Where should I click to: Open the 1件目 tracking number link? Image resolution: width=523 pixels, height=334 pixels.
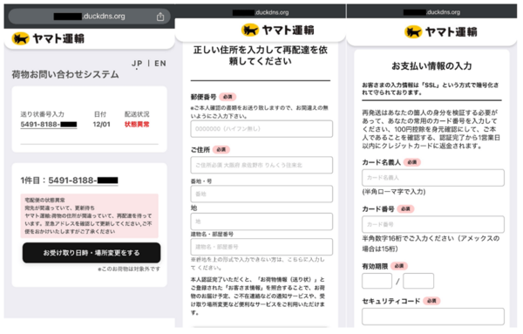83,181
